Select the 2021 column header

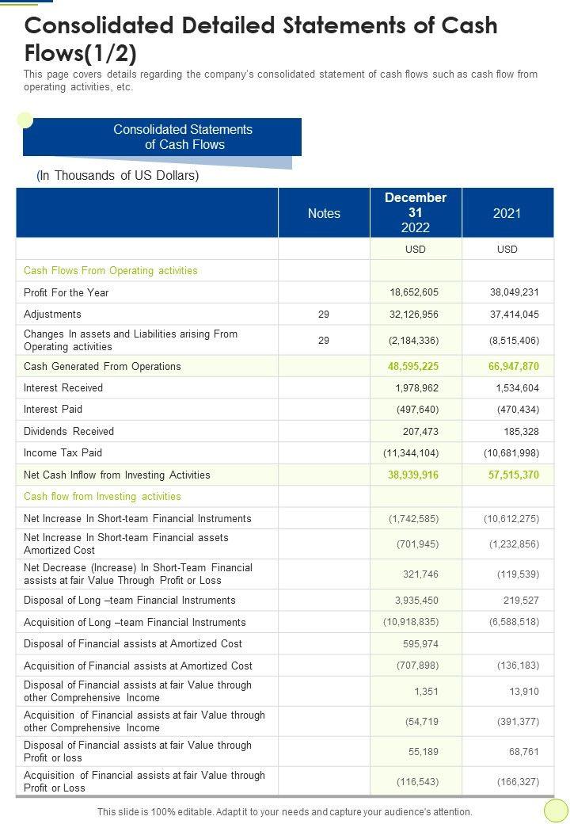(507, 213)
